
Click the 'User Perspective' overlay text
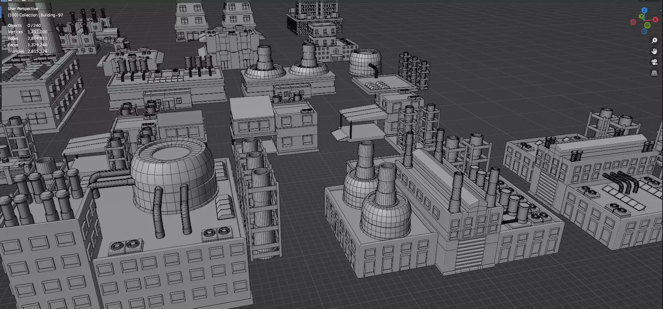23,9
